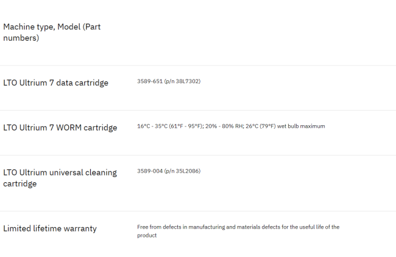Click the words wet bulb maximum

click(301, 126)
